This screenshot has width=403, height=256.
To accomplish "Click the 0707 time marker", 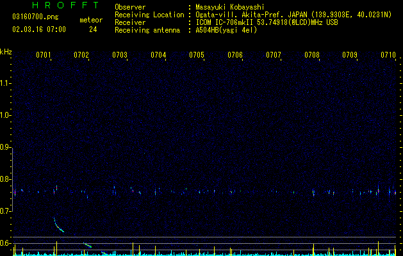I will click(274, 55).
